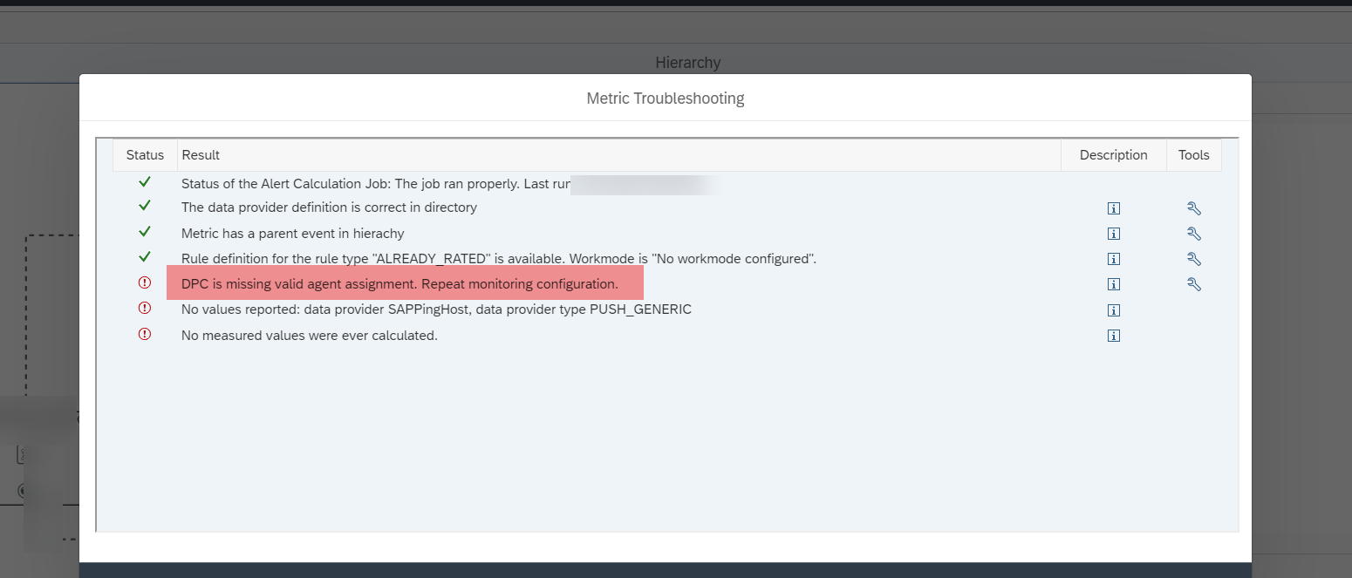
Task: Click the Metric Troubleshooting dialog title
Action: [666, 99]
